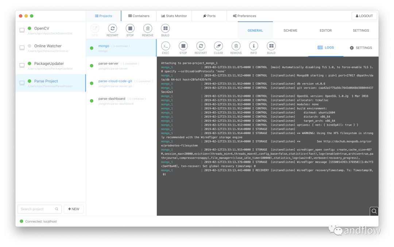Image resolution: width=394 pixels, height=247 pixels.
Task: Select the OpenCV project checkbox
Action: [22, 30]
